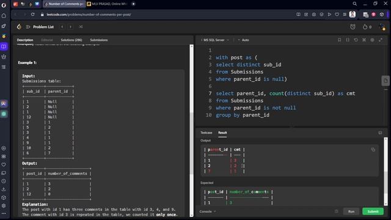Open the notes icon beside Run
The width and height of the screenshot is (391, 220).
point(337,211)
